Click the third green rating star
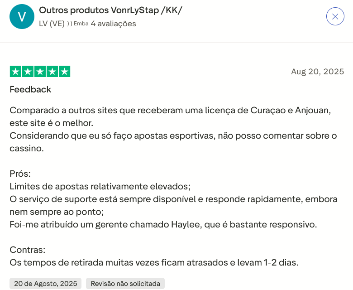 point(40,72)
